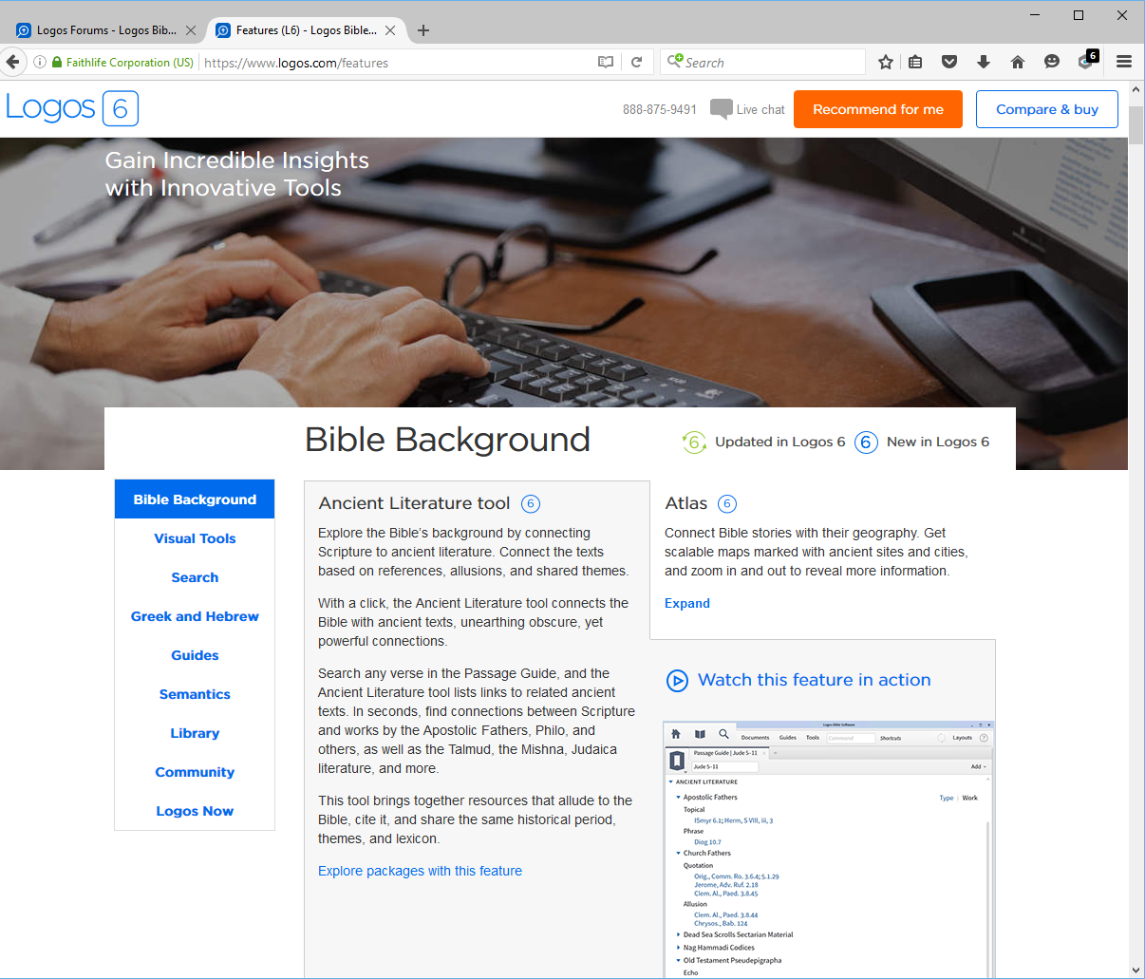Open the Library section
The image size is (1145, 979).
[x=195, y=733]
